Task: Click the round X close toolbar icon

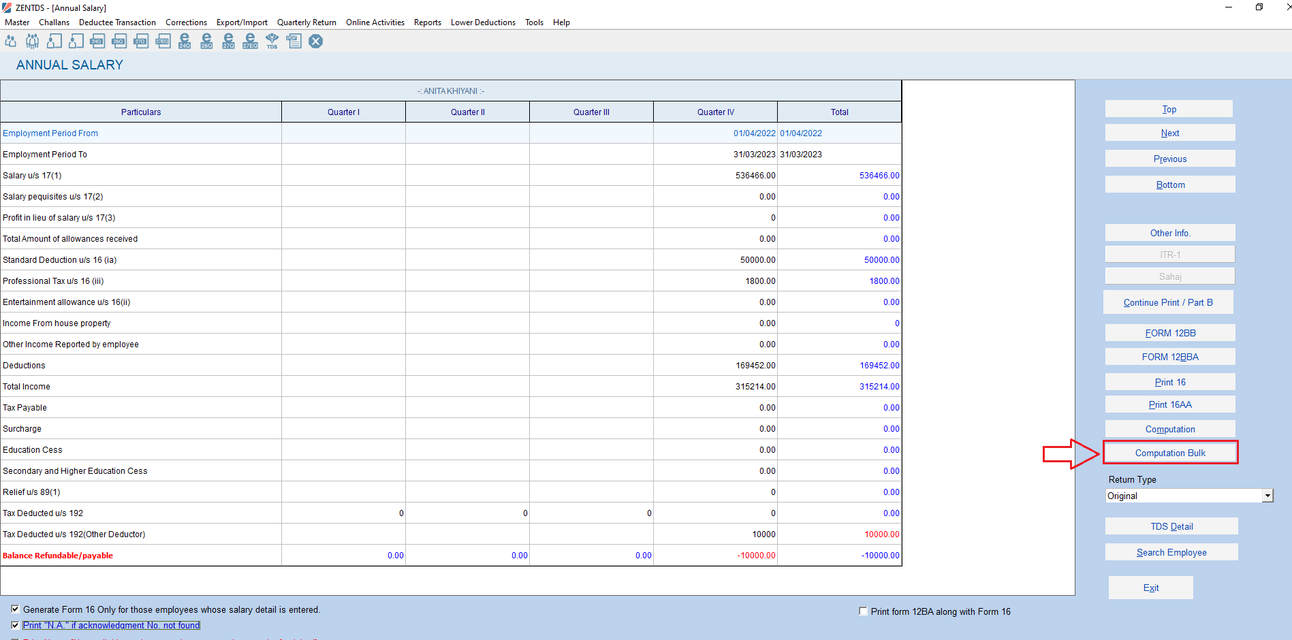Action: [315, 42]
